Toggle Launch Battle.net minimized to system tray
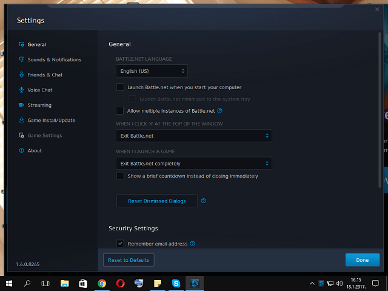388x291 pixels. pyautogui.click(x=132, y=99)
